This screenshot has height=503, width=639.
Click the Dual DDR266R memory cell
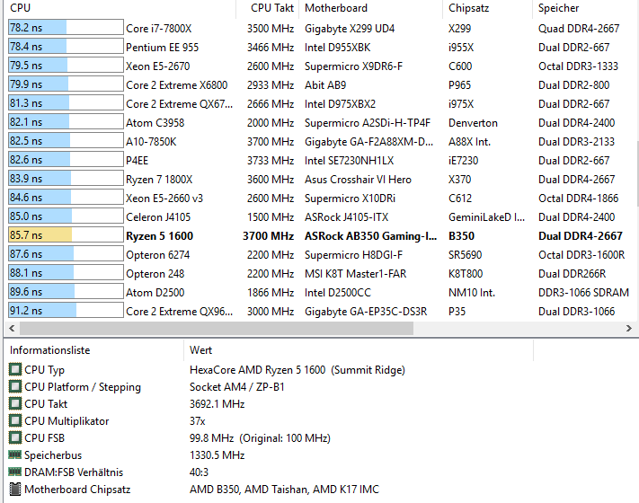pyautogui.click(x=572, y=274)
